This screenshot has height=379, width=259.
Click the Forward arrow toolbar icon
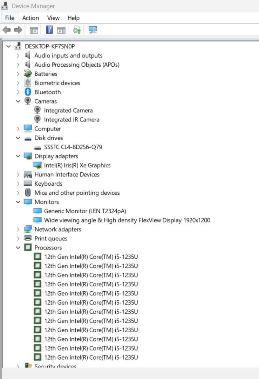[x=18, y=30]
